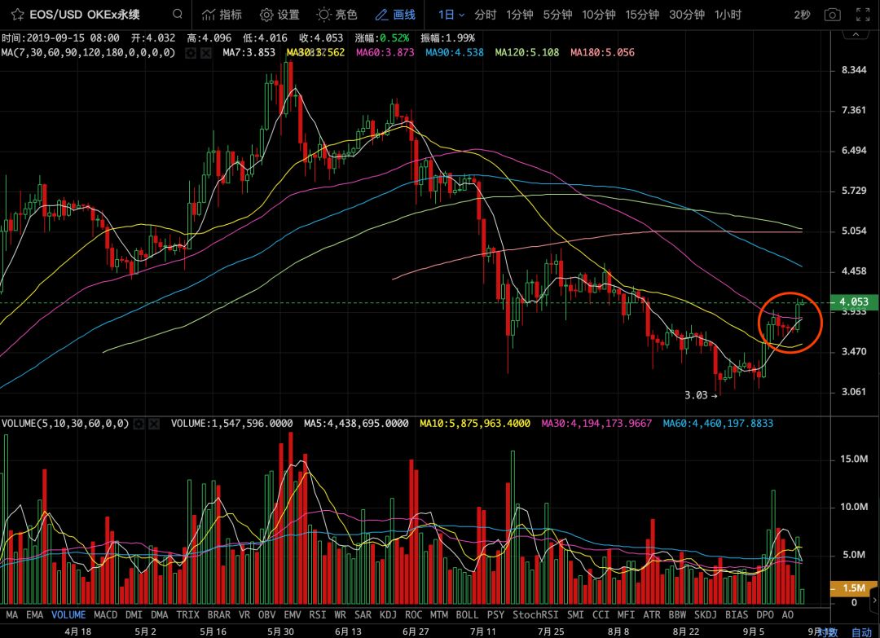Toggle the 对数 logarithmic scale

point(827,632)
